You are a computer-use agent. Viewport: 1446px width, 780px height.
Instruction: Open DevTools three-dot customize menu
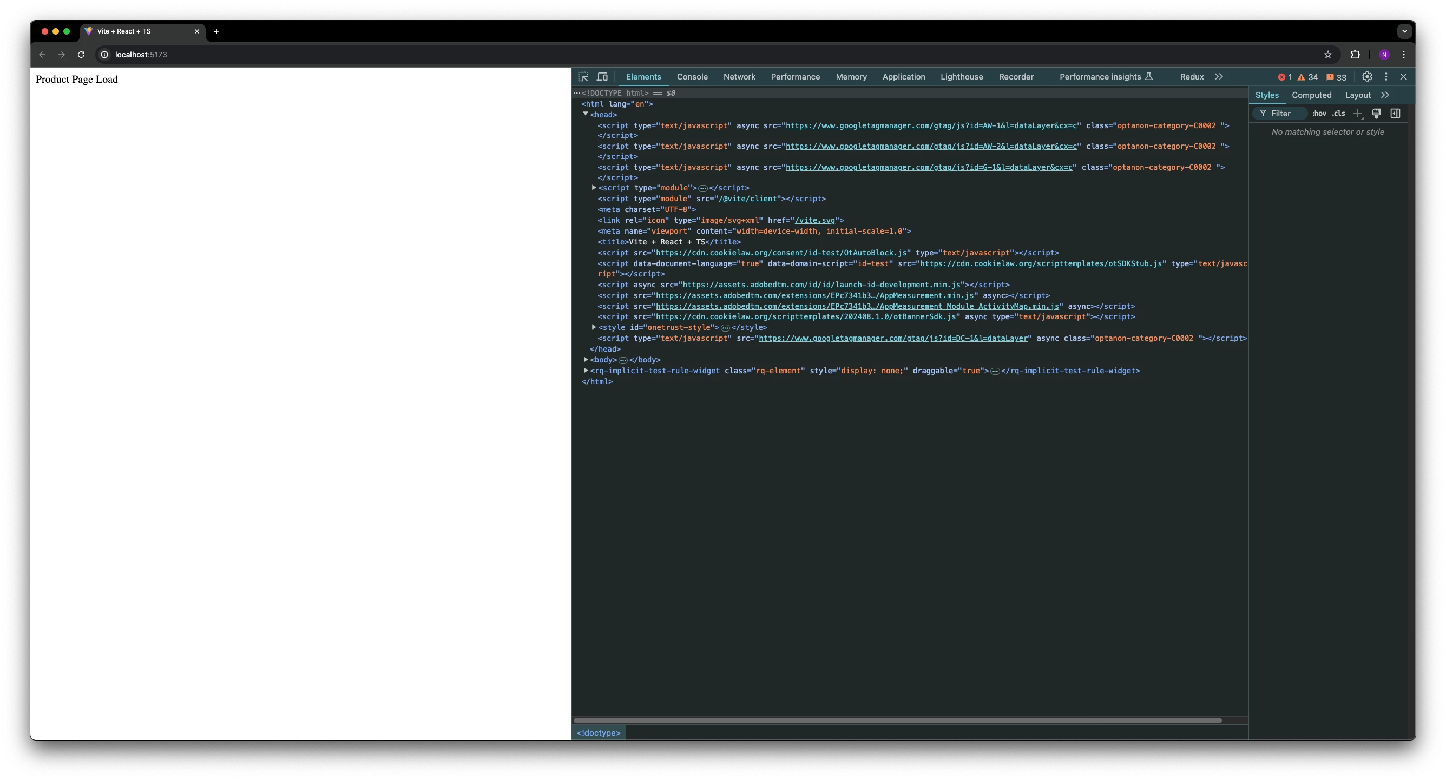[1386, 77]
